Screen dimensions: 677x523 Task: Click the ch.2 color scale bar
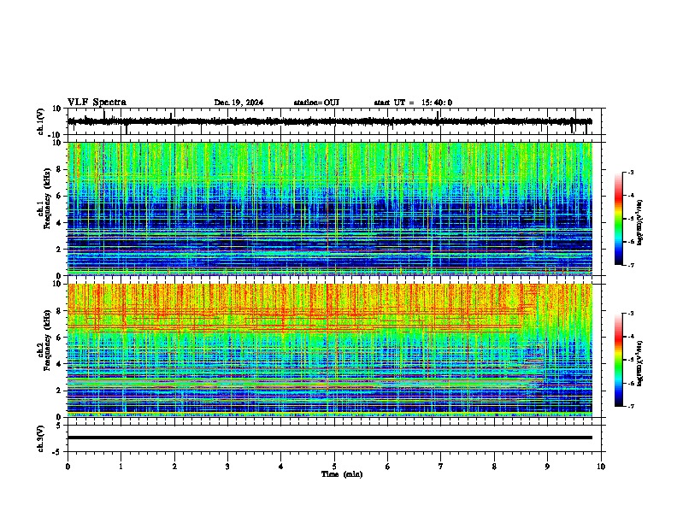point(619,360)
